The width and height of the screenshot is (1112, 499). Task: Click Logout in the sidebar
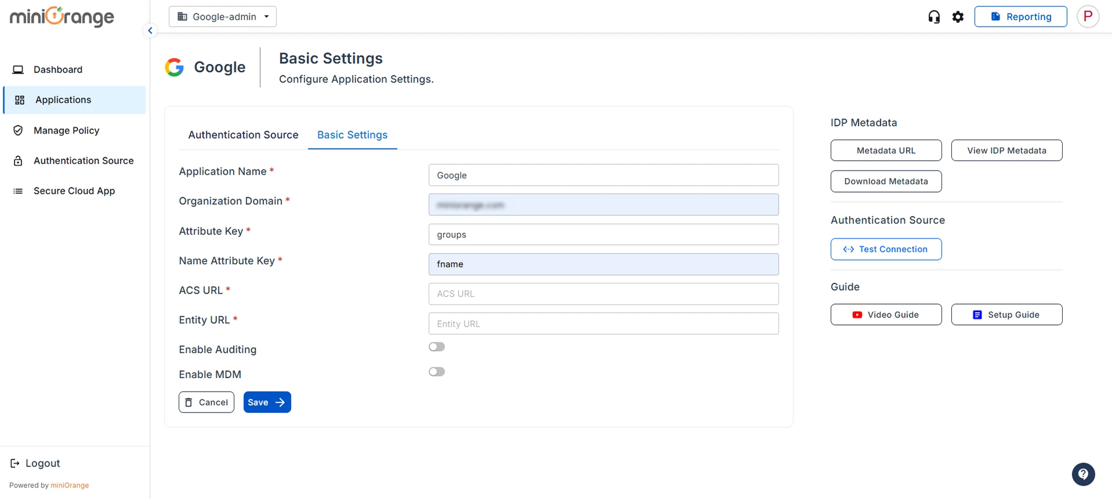(x=35, y=463)
